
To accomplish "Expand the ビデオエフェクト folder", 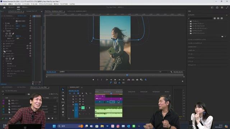I will point(188,31).
